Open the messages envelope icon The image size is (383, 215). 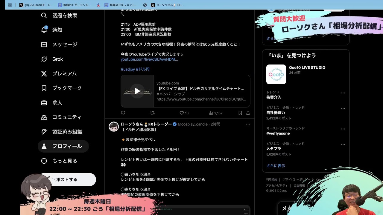(44, 44)
